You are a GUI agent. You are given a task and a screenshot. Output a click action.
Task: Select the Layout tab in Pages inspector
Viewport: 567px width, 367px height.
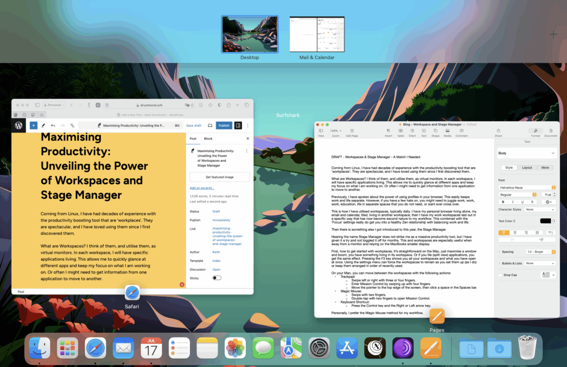pyautogui.click(x=527, y=168)
